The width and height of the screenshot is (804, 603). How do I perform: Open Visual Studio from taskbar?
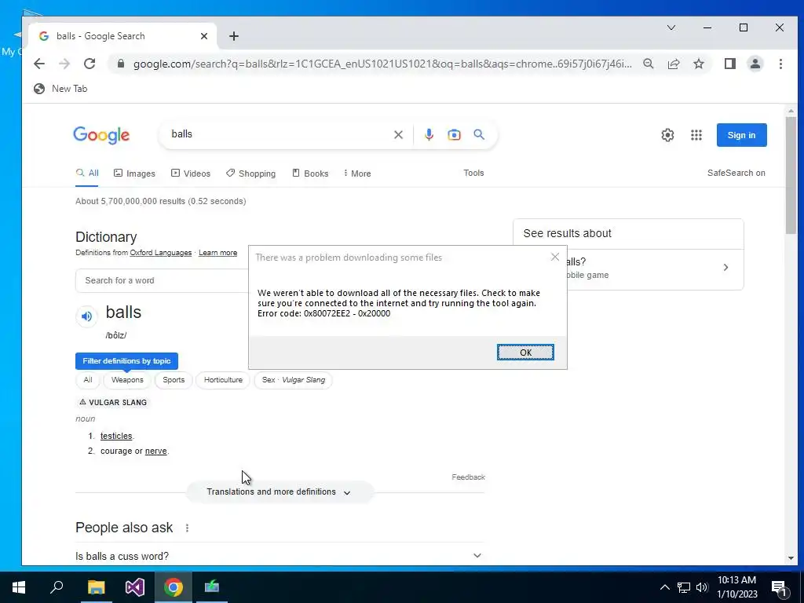tap(135, 587)
